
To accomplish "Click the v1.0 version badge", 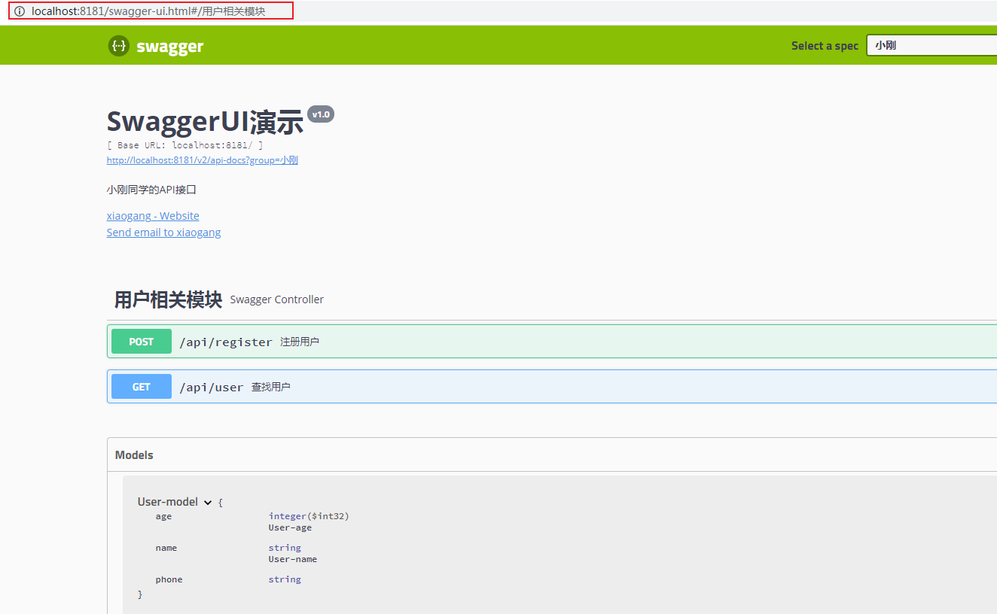I will point(321,114).
